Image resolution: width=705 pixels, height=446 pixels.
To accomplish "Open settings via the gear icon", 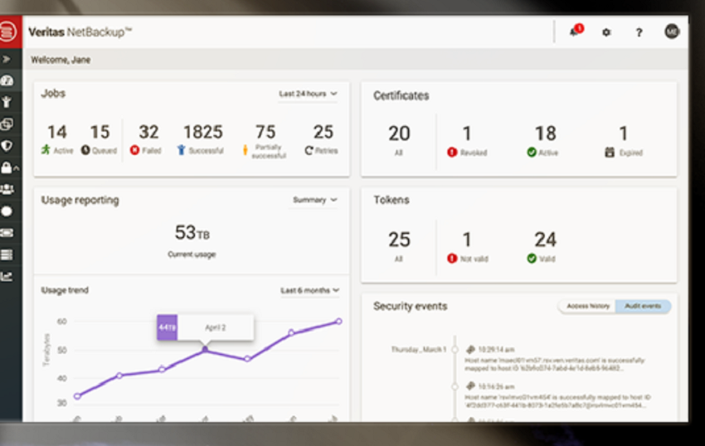I will (x=606, y=32).
